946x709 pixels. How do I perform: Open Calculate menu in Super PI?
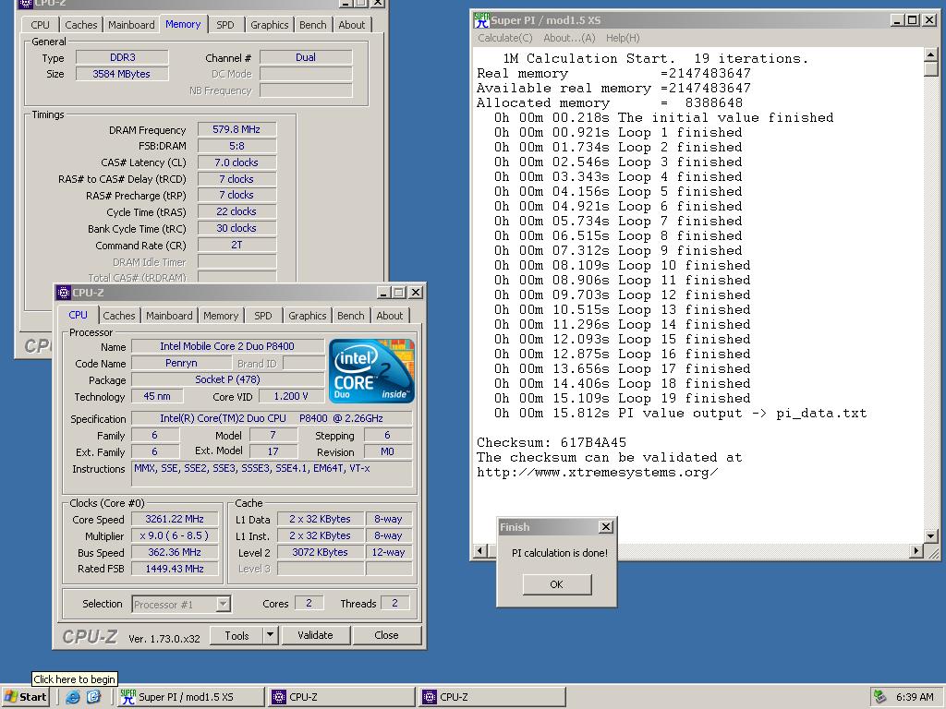pos(505,38)
